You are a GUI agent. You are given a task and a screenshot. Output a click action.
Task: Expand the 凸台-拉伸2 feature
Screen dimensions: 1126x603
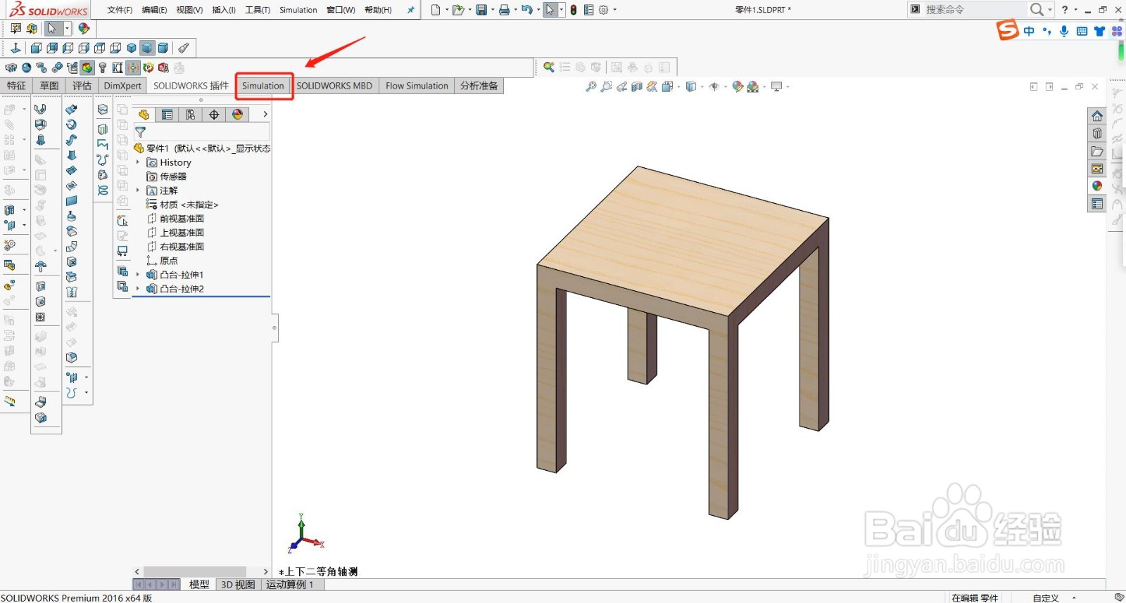pos(138,289)
